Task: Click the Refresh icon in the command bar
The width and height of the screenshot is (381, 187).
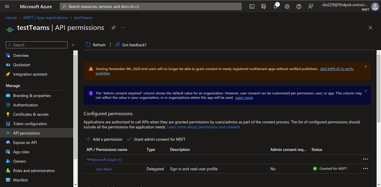Action: 88,45
